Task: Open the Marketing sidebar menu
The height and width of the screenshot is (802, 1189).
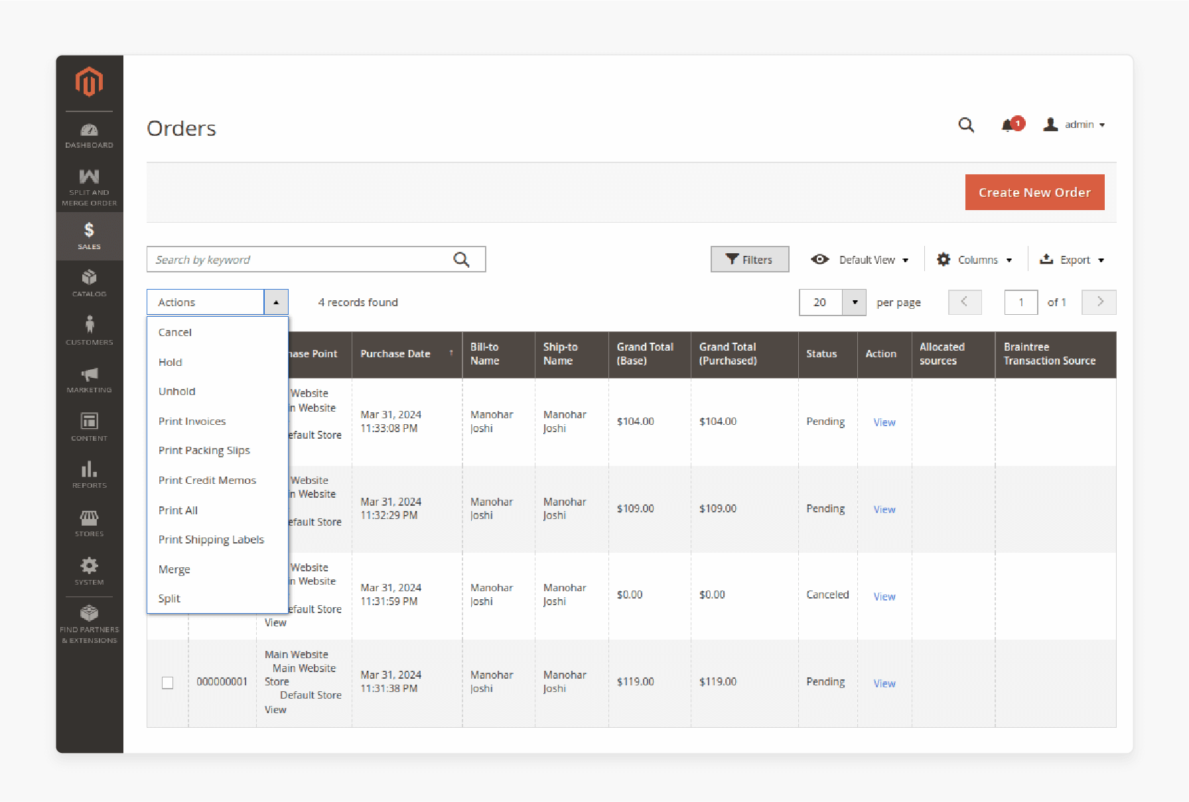Action: (89, 380)
